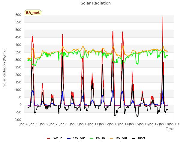This screenshot has width=192, height=144.
Task: Click the 500 y-axis tick label
Action: 18,30
